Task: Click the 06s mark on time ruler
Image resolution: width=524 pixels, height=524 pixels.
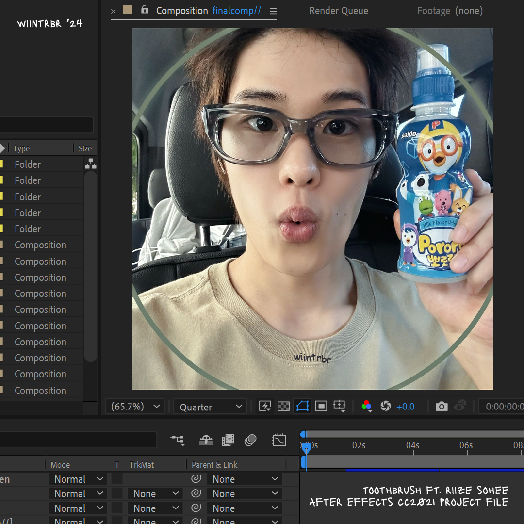Action: click(x=466, y=445)
